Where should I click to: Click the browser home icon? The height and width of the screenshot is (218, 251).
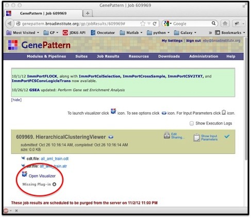point(225,24)
